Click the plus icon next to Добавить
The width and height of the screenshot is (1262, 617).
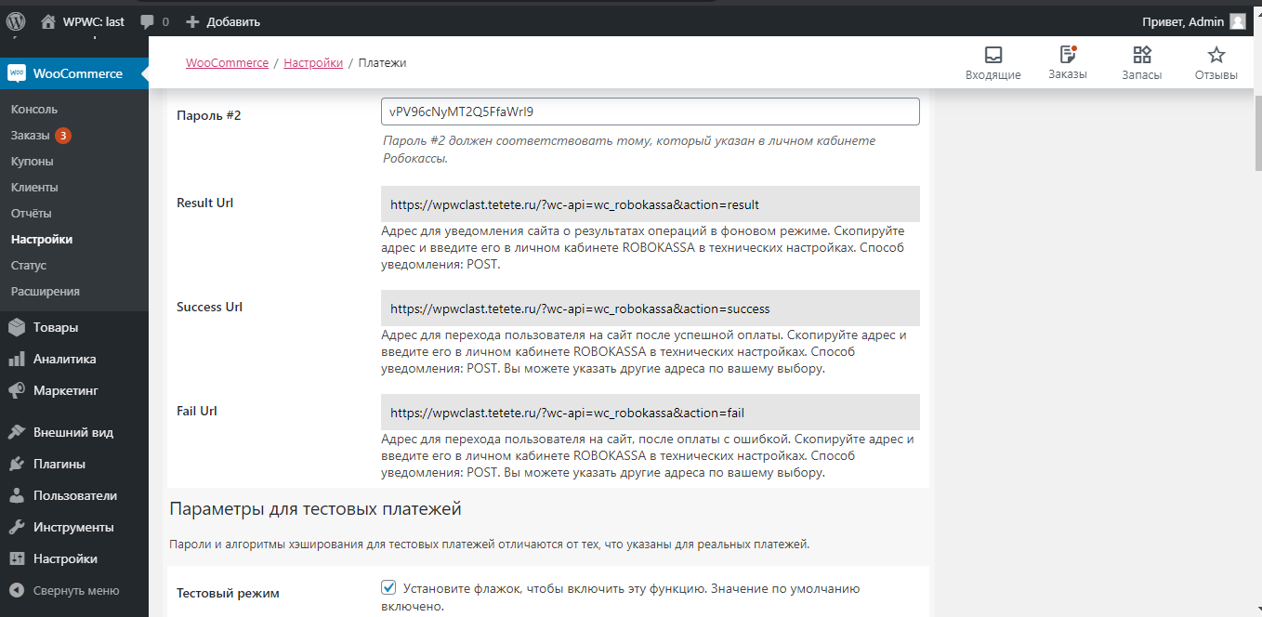192,21
